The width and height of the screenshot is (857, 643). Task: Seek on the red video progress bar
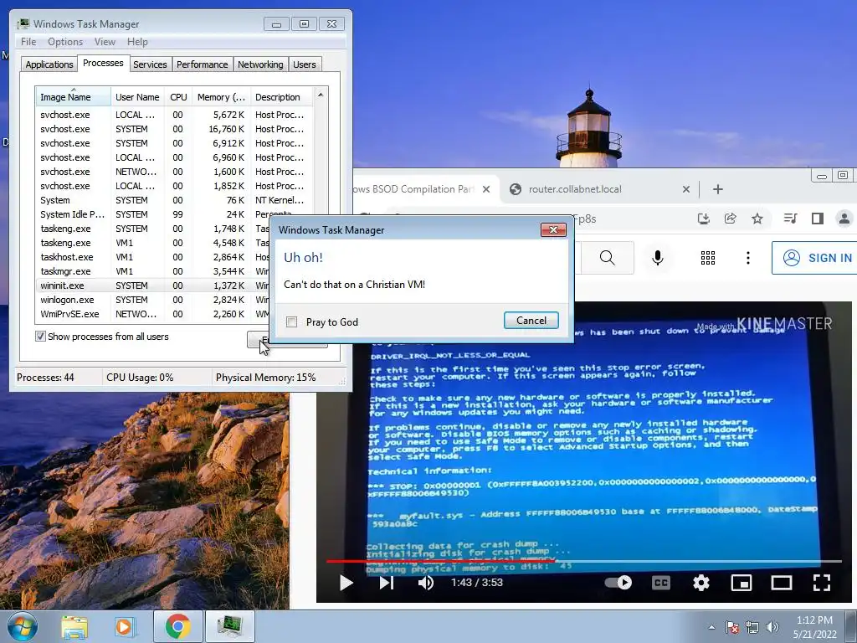tap(583, 561)
